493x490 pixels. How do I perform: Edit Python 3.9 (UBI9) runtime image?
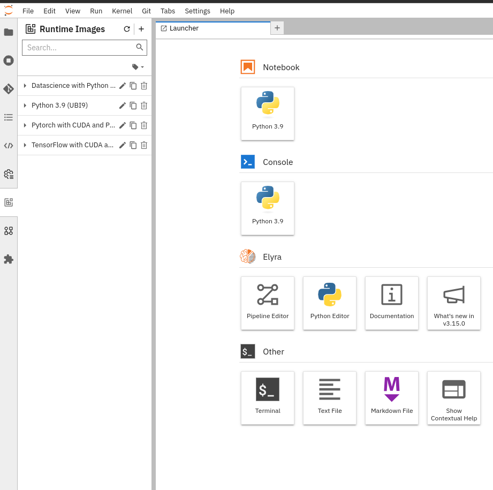pyautogui.click(x=123, y=105)
